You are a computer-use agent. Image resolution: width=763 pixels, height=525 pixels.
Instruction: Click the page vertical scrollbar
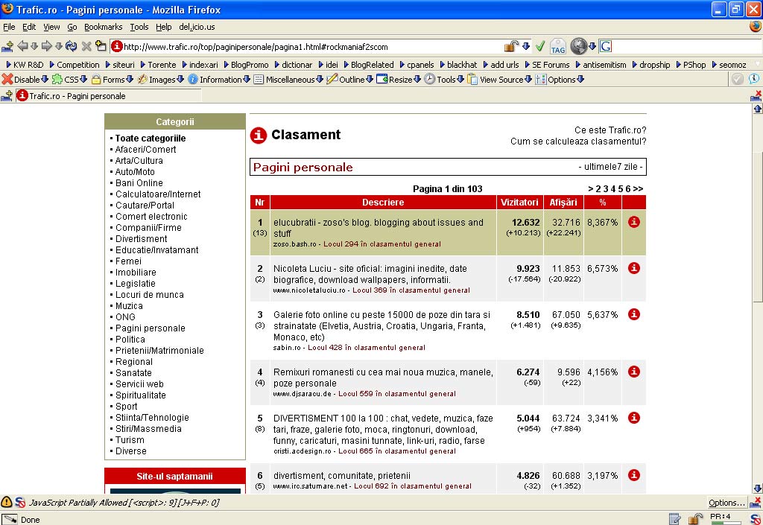tap(758, 299)
